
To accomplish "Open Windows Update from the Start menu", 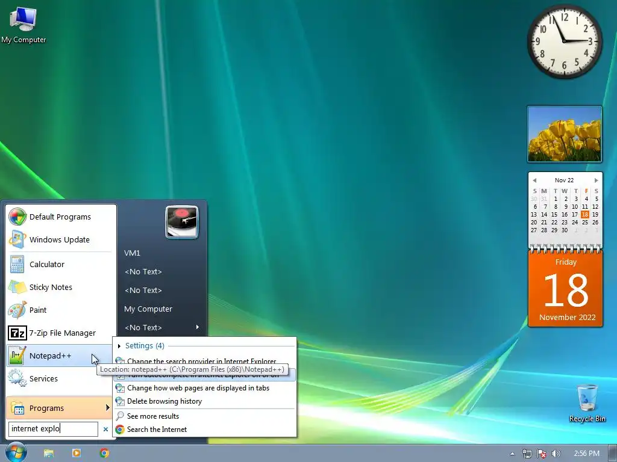I will coord(61,239).
